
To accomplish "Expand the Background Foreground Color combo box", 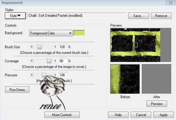I will pyautogui.click(x=51, y=33).
